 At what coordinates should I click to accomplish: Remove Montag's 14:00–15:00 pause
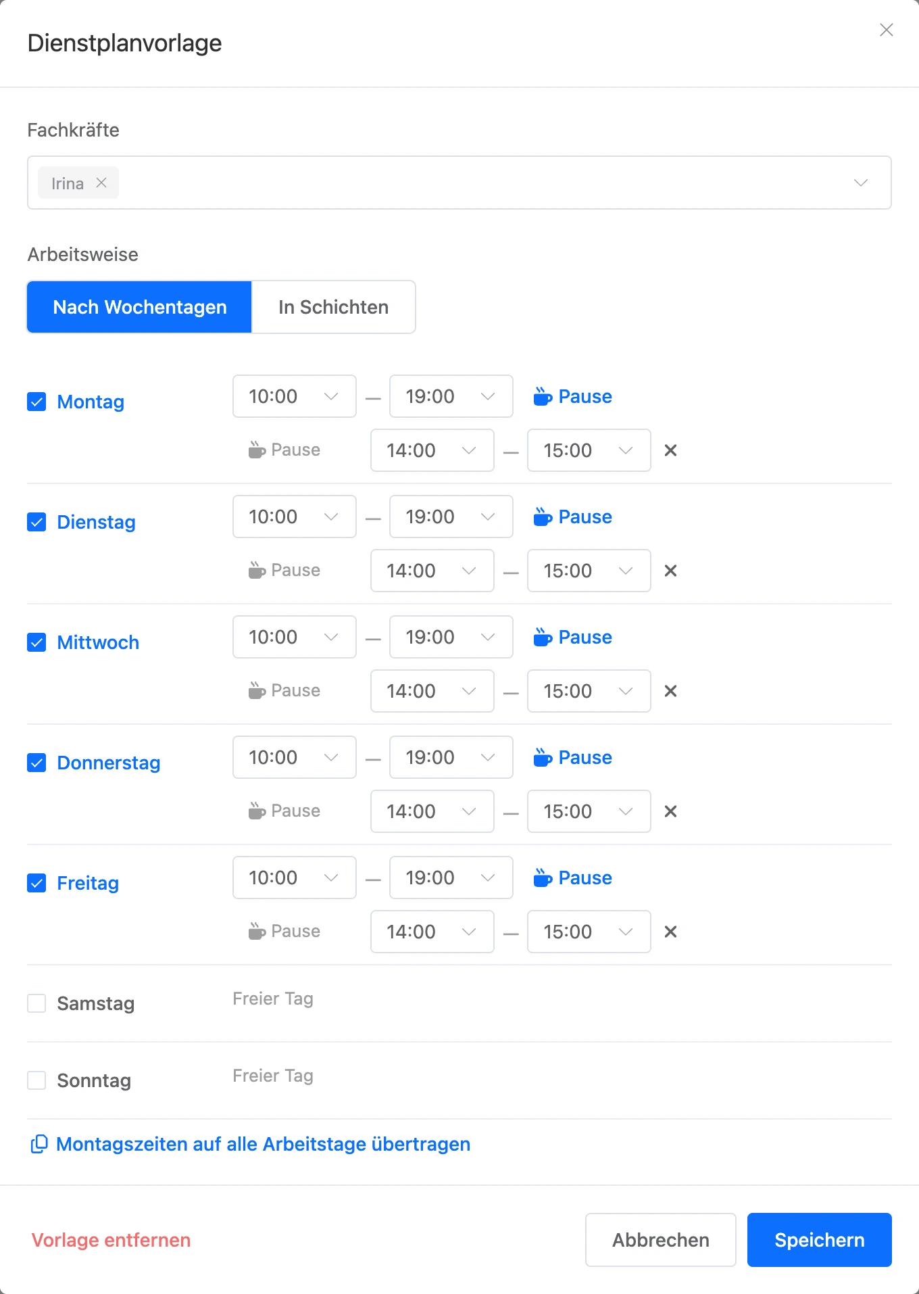(670, 450)
